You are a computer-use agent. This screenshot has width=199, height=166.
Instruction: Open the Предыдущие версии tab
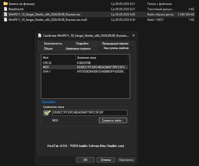pos(115,44)
